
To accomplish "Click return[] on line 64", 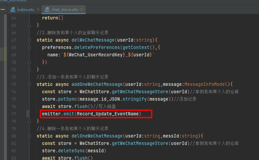I will pyautogui.click(x=52, y=18).
